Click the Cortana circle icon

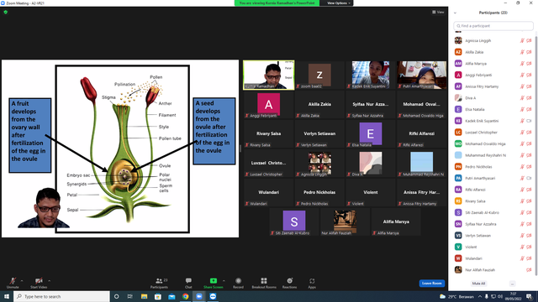pyautogui.click(x=116, y=296)
